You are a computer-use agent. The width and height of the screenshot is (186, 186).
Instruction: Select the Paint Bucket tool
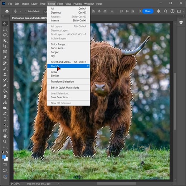click(x=5, y=91)
